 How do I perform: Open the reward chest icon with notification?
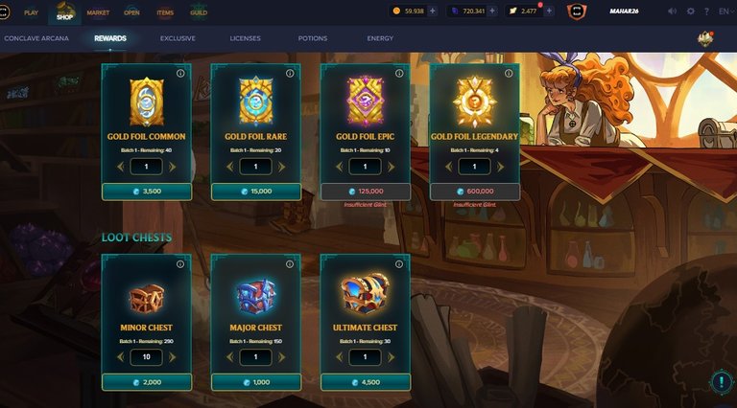[705, 39]
